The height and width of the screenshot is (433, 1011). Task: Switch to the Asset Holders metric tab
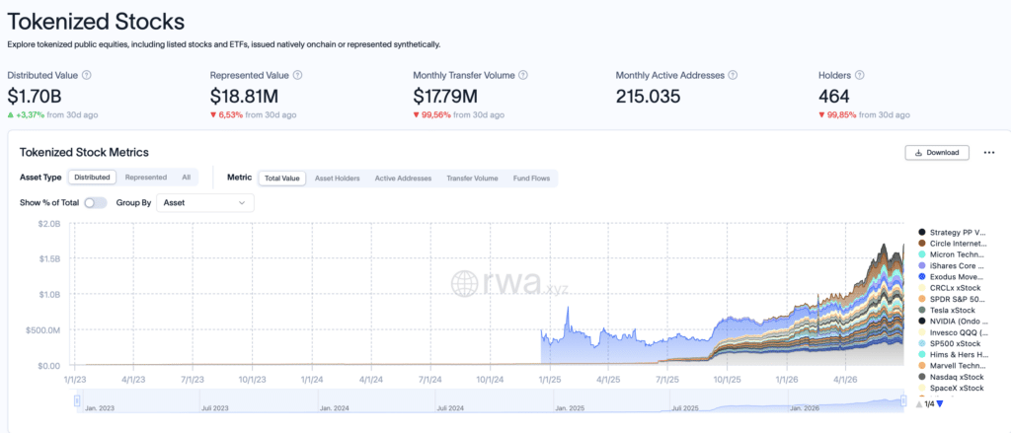(x=338, y=178)
